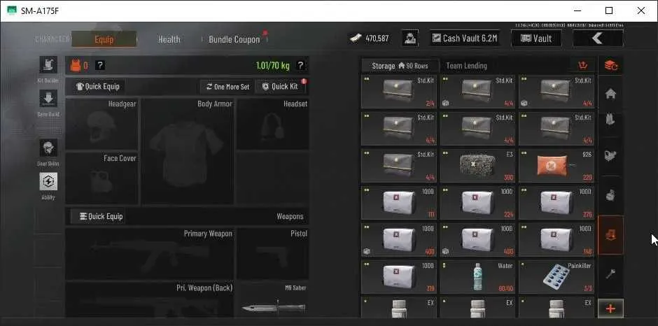Click the One More Set button
Image resolution: width=658 pixels, height=326 pixels.
[x=228, y=87]
